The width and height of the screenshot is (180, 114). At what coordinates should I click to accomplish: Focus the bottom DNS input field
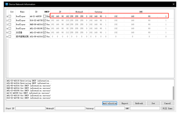click(x=145, y=108)
